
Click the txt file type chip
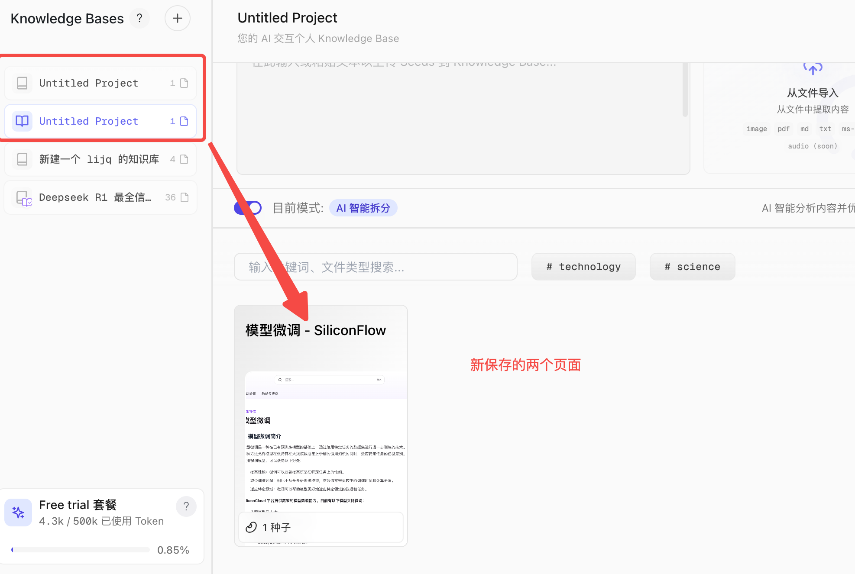(825, 129)
